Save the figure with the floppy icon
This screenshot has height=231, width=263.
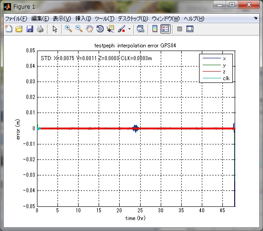tap(30, 29)
